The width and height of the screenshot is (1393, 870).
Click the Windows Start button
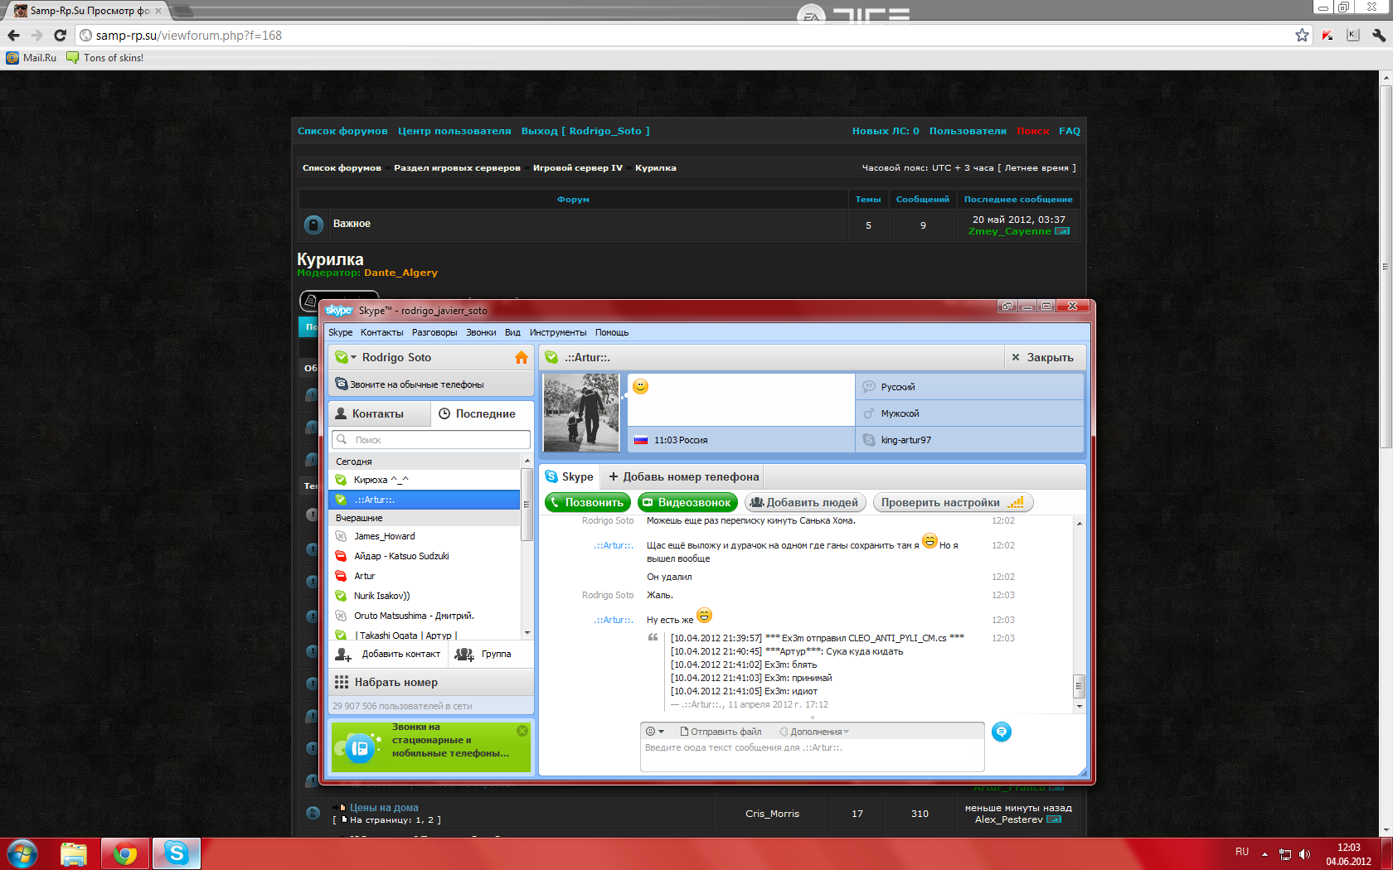click(22, 853)
